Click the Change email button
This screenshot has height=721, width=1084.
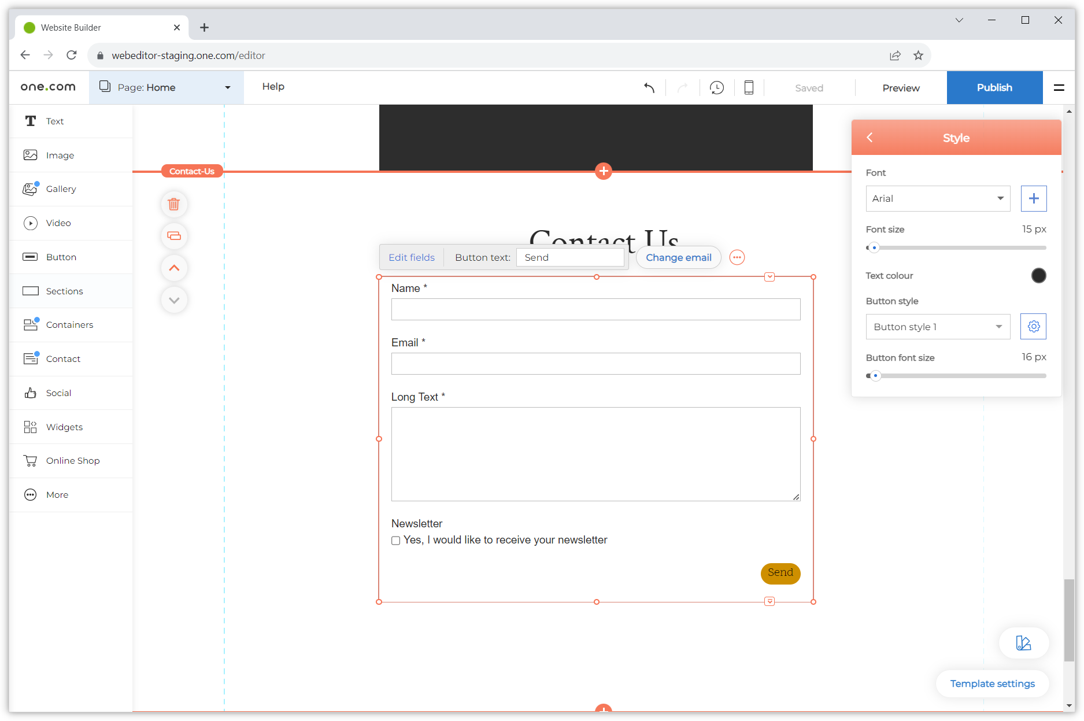point(679,257)
